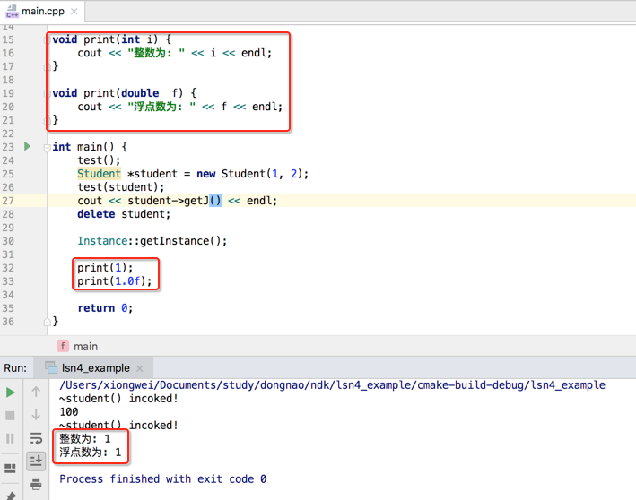
Task: Toggle scroll to end of console
Action: [36, 461]
